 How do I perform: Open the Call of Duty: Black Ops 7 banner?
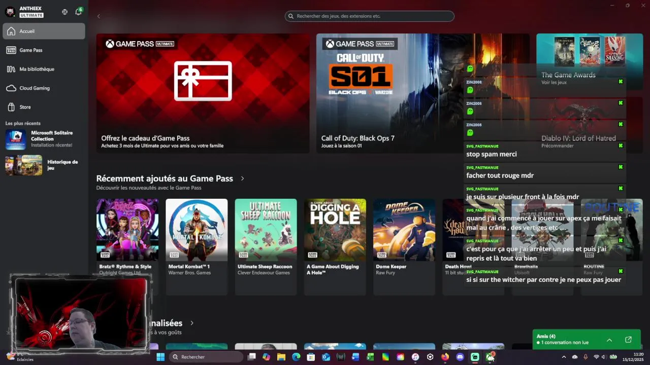422,93
